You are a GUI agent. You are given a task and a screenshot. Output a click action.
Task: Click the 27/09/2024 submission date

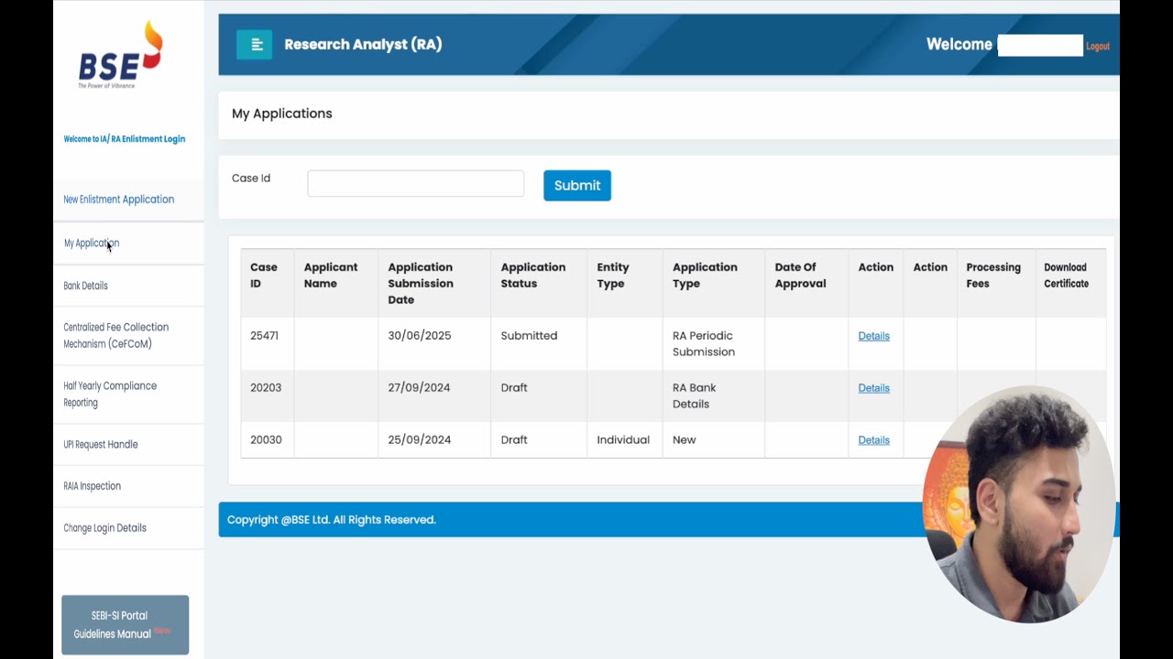[x=419, y=388]
